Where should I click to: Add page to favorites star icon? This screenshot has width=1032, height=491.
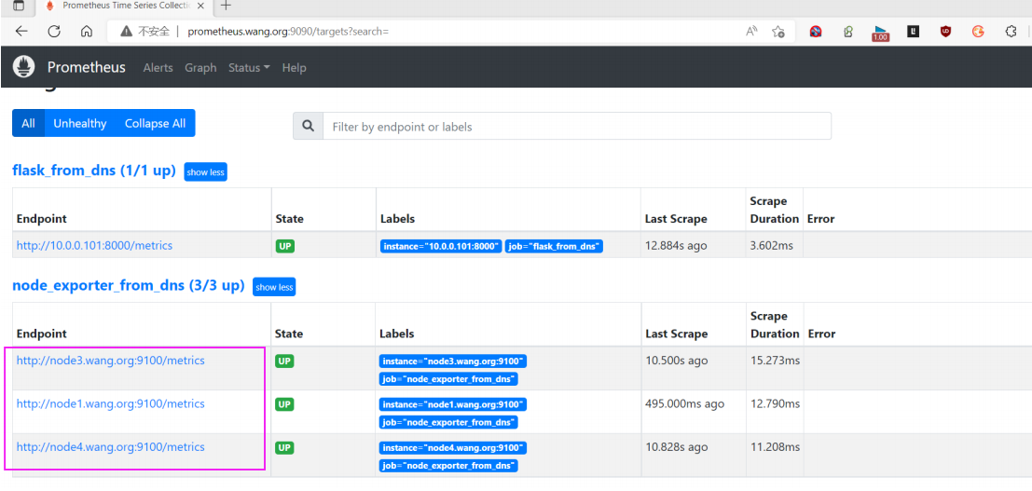point(777,32)
